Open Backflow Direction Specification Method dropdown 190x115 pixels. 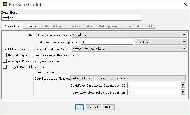(129, 49)
